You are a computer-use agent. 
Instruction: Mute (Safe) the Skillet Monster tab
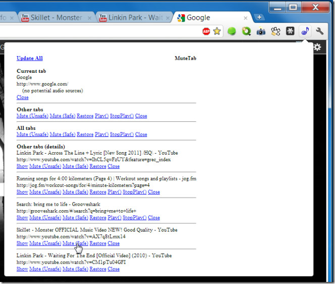tap(75, 244)
